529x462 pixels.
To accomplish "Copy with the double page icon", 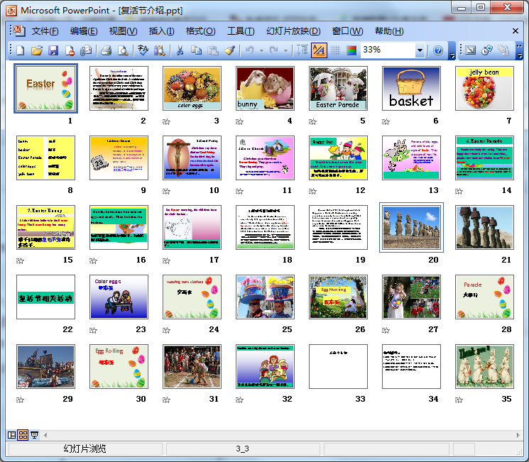I will tap(196, 50).
